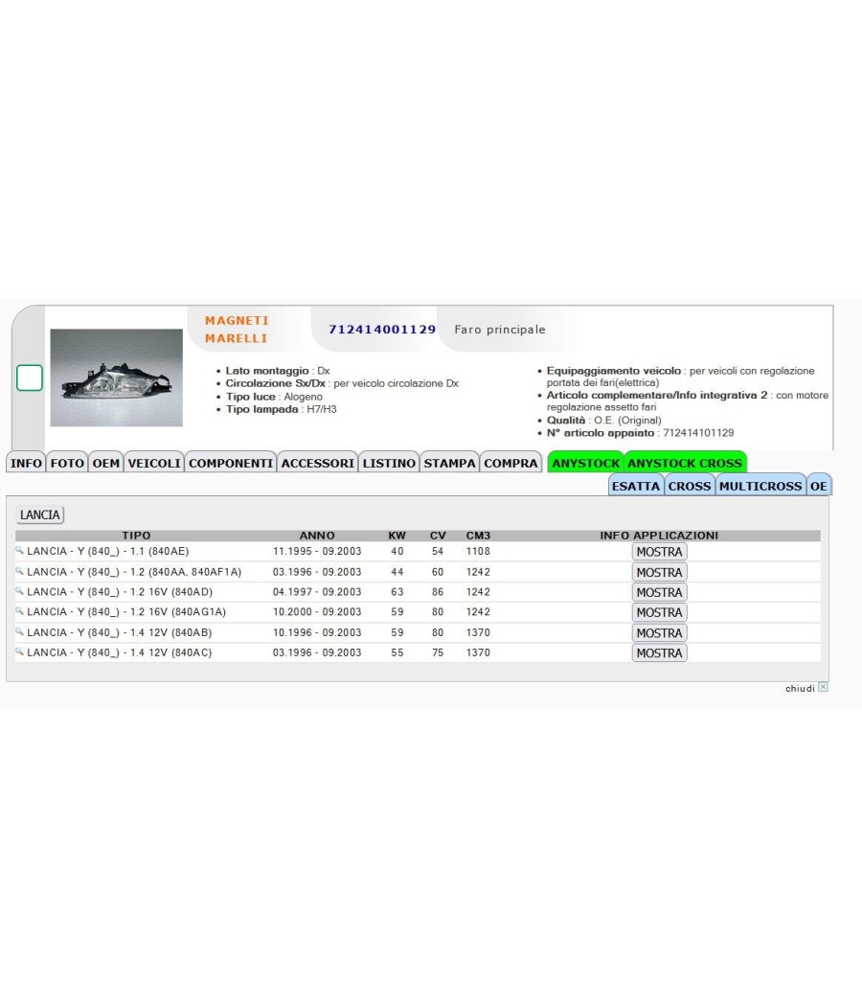
Task: Click magnifier icon beside Y 1.2 16V (840AG1A)
Action: [x=19, y=611]
